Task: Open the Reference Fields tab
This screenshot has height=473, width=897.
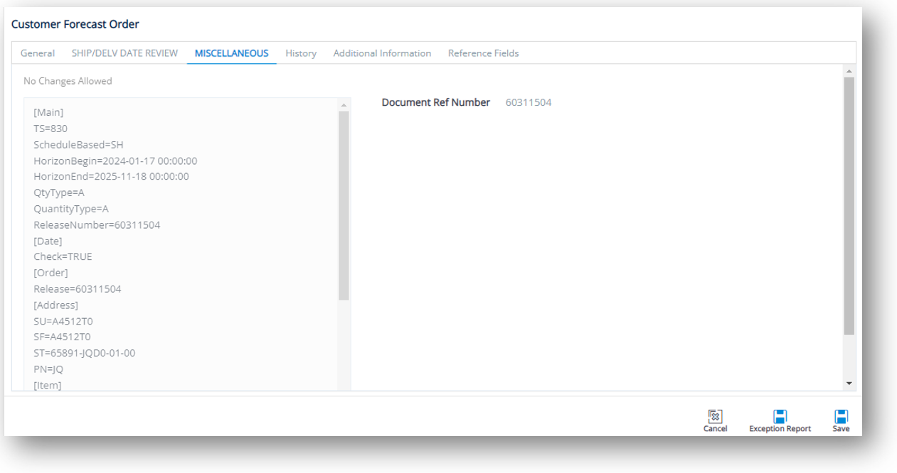Action: (484, 53)
